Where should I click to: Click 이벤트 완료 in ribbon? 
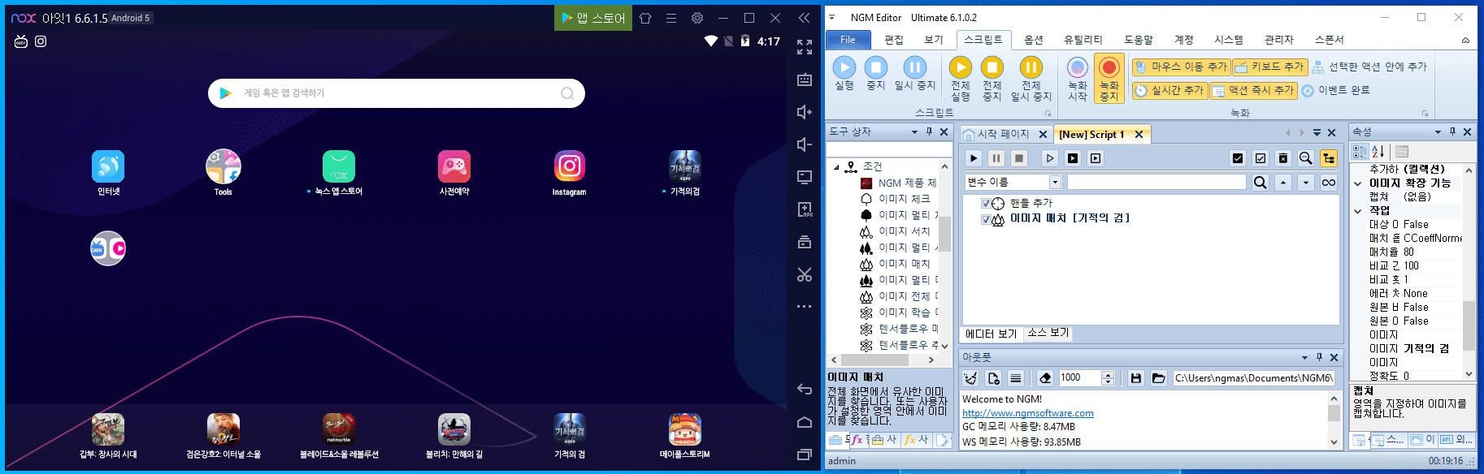1335,90
